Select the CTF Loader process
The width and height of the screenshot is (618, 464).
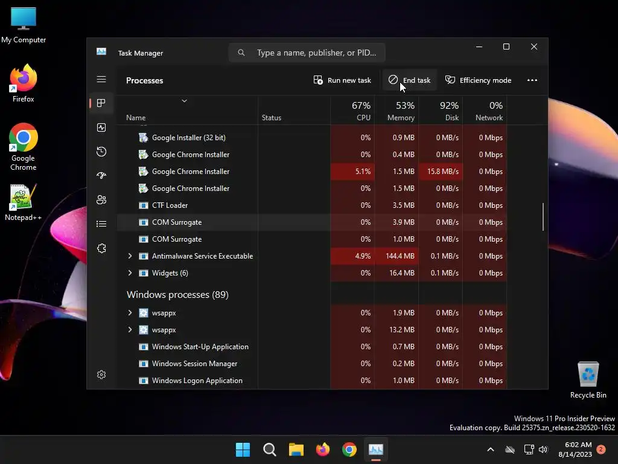tap(312, 205)
